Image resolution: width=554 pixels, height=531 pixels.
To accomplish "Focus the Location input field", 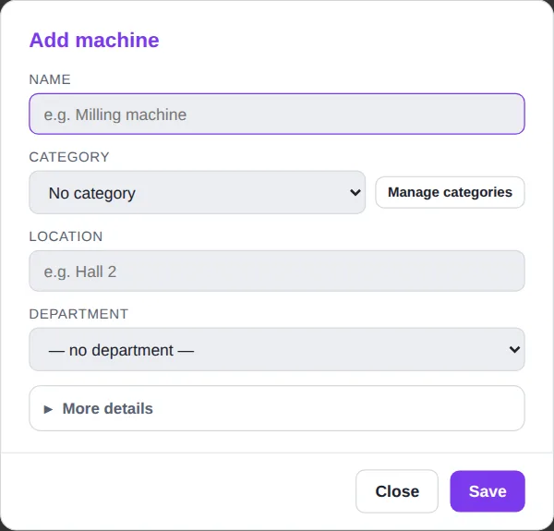I will pos(277,271).
